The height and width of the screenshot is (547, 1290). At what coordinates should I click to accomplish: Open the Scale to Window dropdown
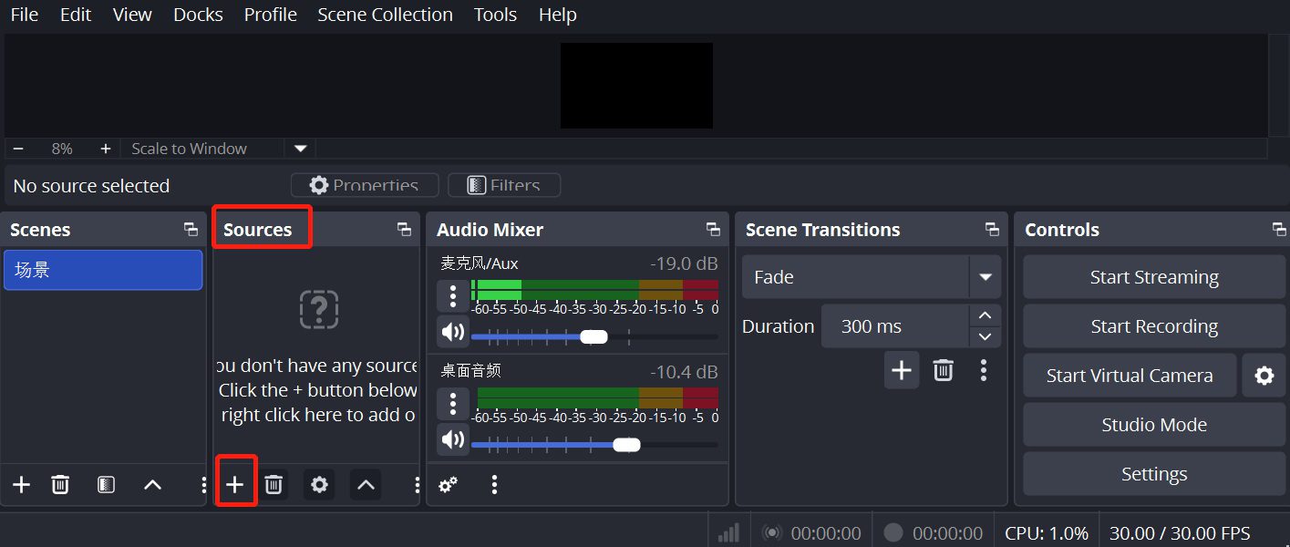pyautogui.click(x=300, y=149)
